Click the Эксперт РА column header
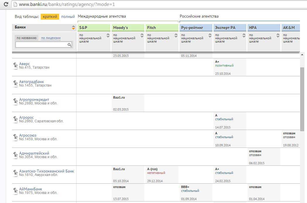Viewport: 307px width, 203px height. tap(225, 28)
